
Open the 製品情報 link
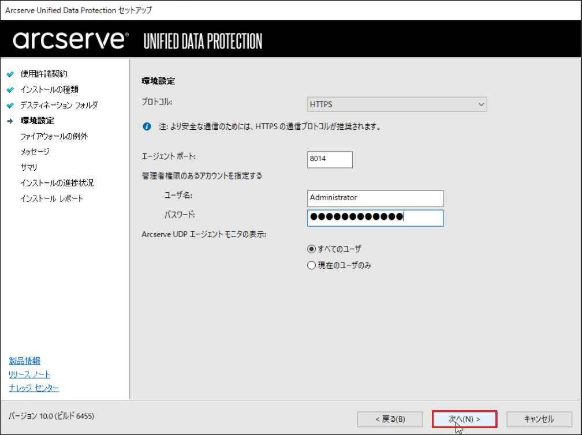[x=24, y=361]
